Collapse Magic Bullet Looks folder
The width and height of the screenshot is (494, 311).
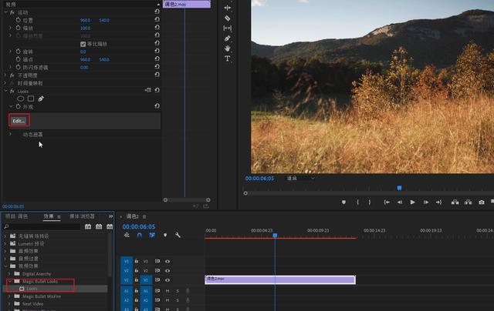(x=10, y=281)
